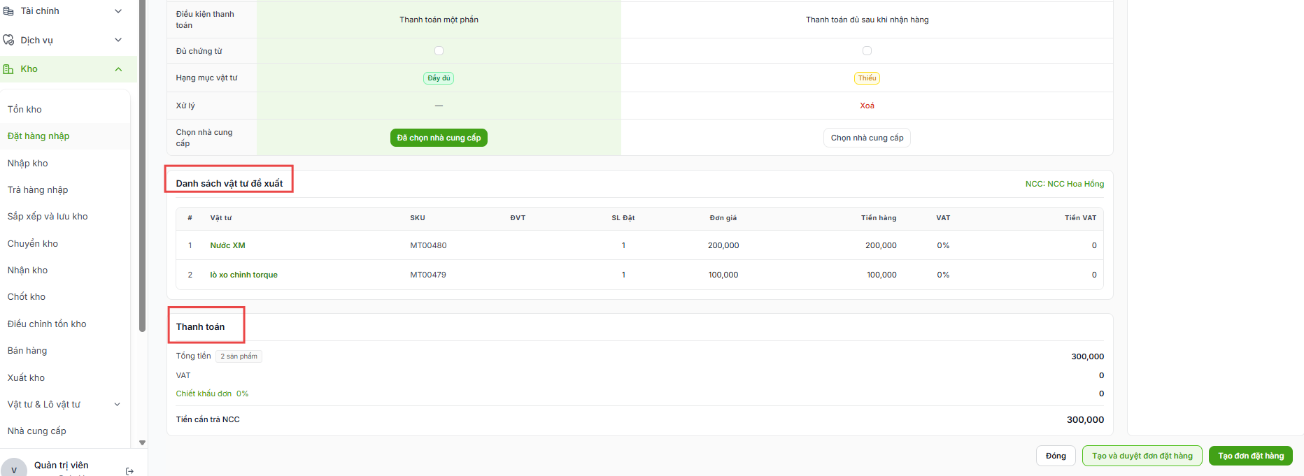The image size is (1304, 476).
Task: Click the Tạo đơn đặt hàng button
Action: tap(1251, 456)
